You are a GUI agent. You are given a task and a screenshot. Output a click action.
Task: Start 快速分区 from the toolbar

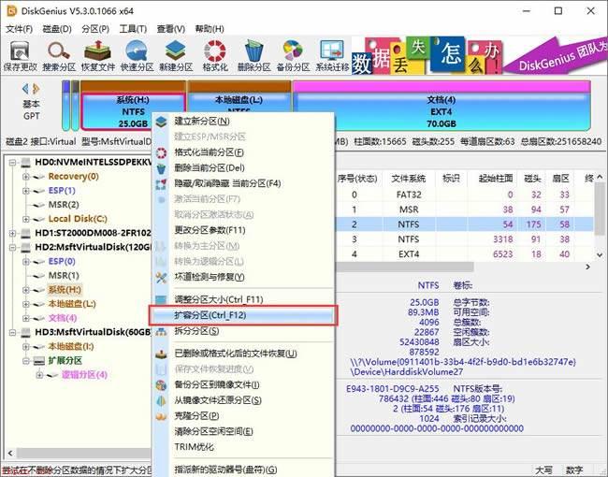[137, 56]
